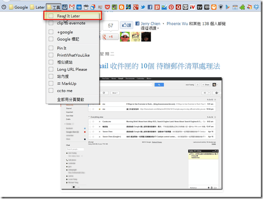Choose Long URL Please bookmarklet
The height and width of the screenshot is (199, 263).
click(73, 69)
